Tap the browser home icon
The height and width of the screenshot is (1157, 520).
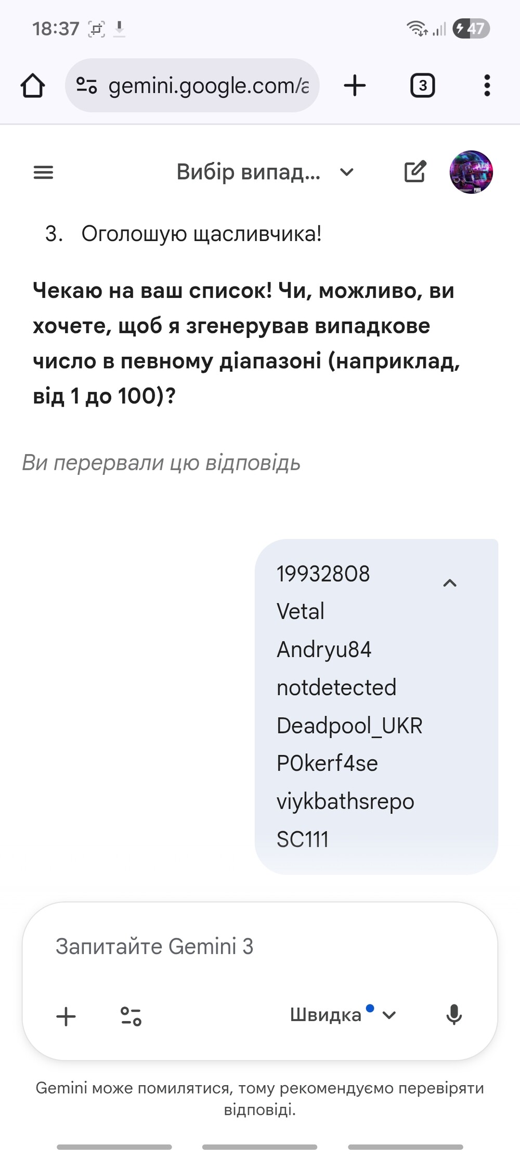[x=33, y=85]
